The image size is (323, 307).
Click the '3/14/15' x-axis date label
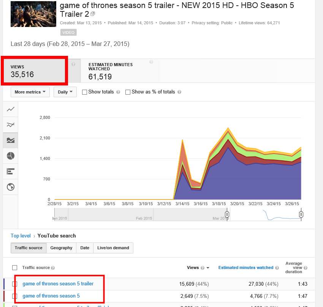click(x=182, y=204)
